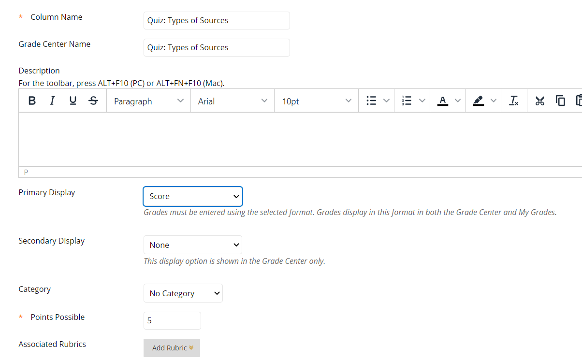The height and width of the screenshot is (361, 582).
Task: Click the Points Possible label
Action: (x=58, y=317)
